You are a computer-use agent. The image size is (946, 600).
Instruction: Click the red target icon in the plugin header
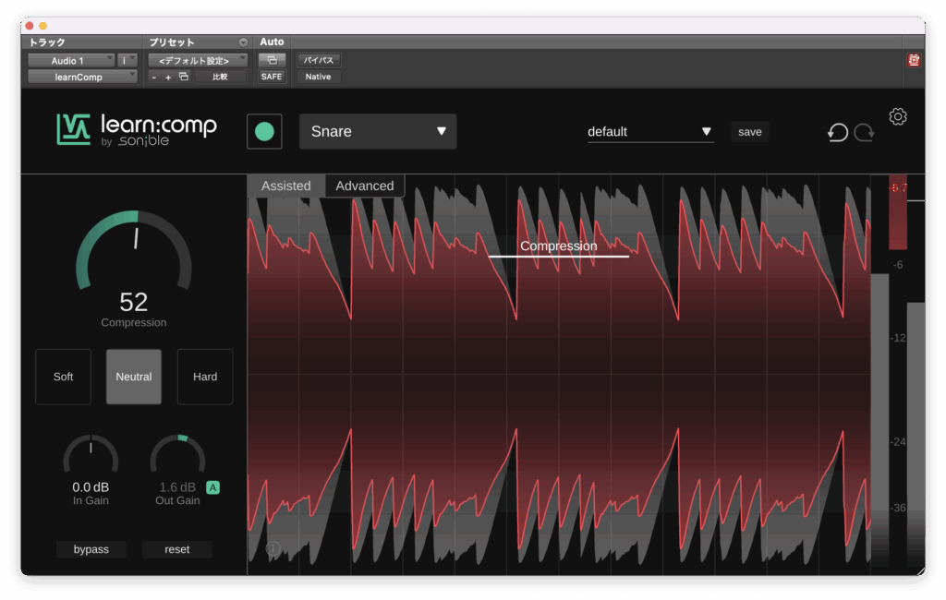914,60
